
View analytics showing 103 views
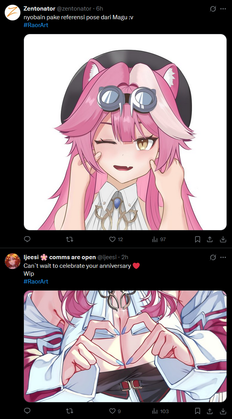tap(160, 411)
